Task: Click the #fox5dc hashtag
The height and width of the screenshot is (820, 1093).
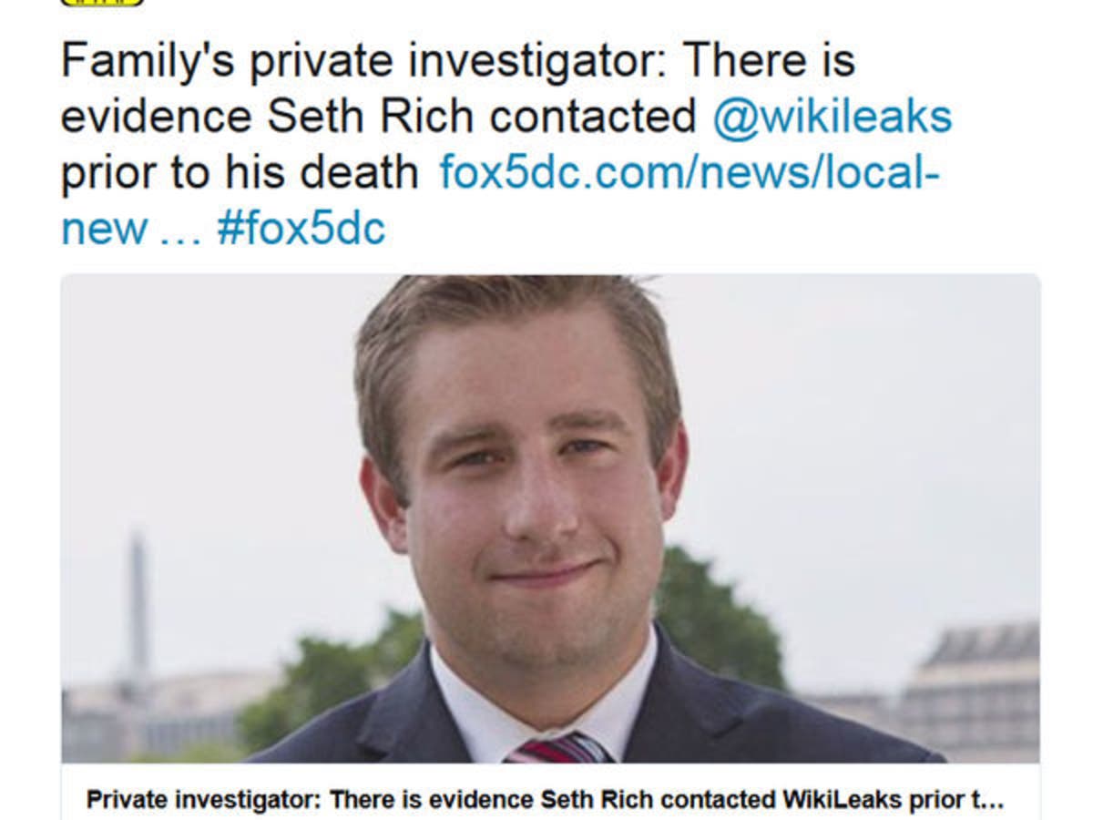Action: click(301, 228)
